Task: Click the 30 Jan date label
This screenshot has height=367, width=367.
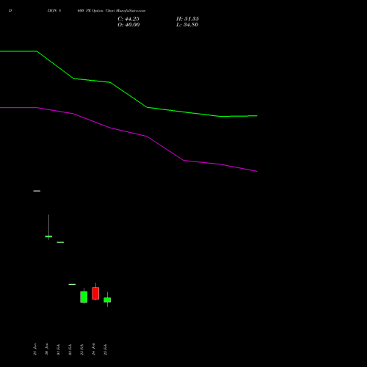Action: pos(47,349)
